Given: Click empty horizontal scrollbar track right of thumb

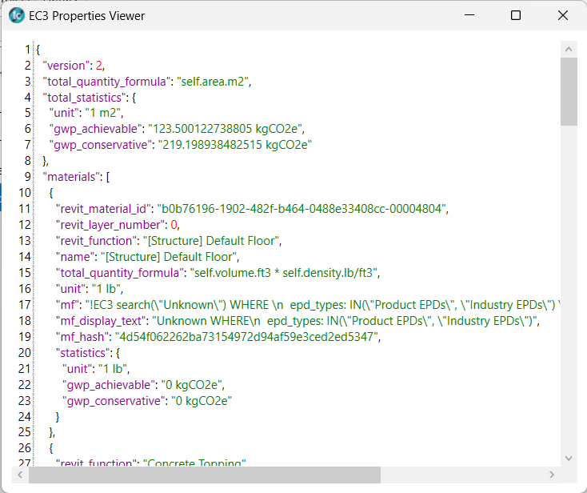Looking at the screenshot, I should (464, 475).
